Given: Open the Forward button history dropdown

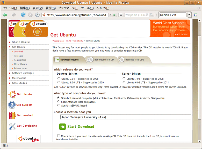Looking at the screenshot, I should pyautogui.click(x=19, y=15).
